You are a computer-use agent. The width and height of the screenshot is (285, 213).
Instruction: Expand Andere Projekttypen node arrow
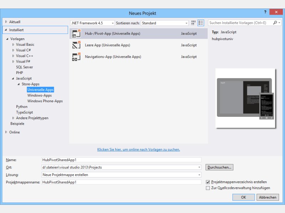pos(13,118)
